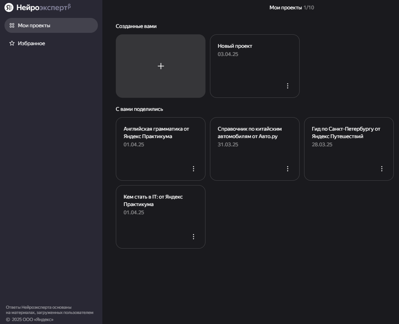Click the Нейроэксперт logo icon
Screen dimensions: 399x324
9,7
